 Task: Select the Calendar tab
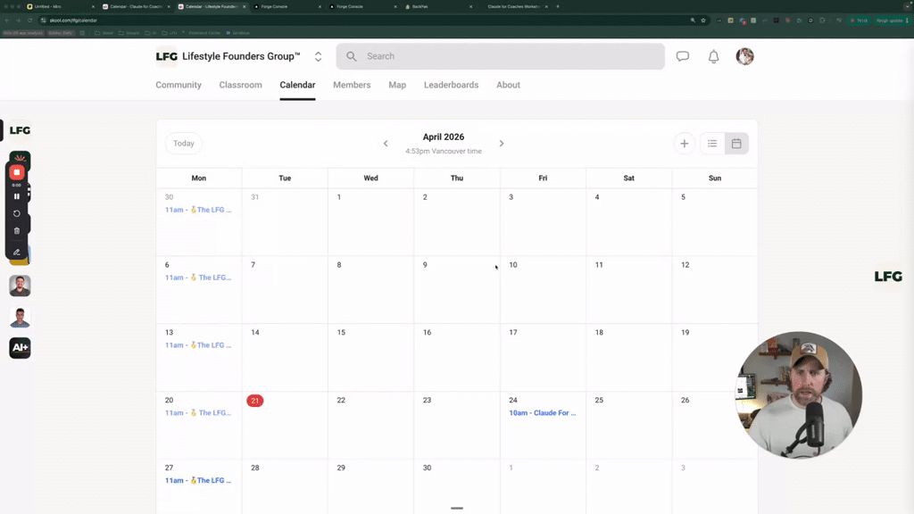pos(297,85)
